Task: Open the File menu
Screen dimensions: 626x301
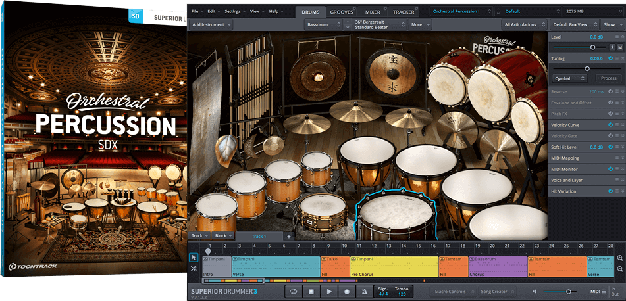Action: 196,11
